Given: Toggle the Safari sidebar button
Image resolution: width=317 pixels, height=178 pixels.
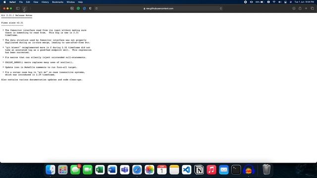Looking at the screenshot, I should click(18, 8).
